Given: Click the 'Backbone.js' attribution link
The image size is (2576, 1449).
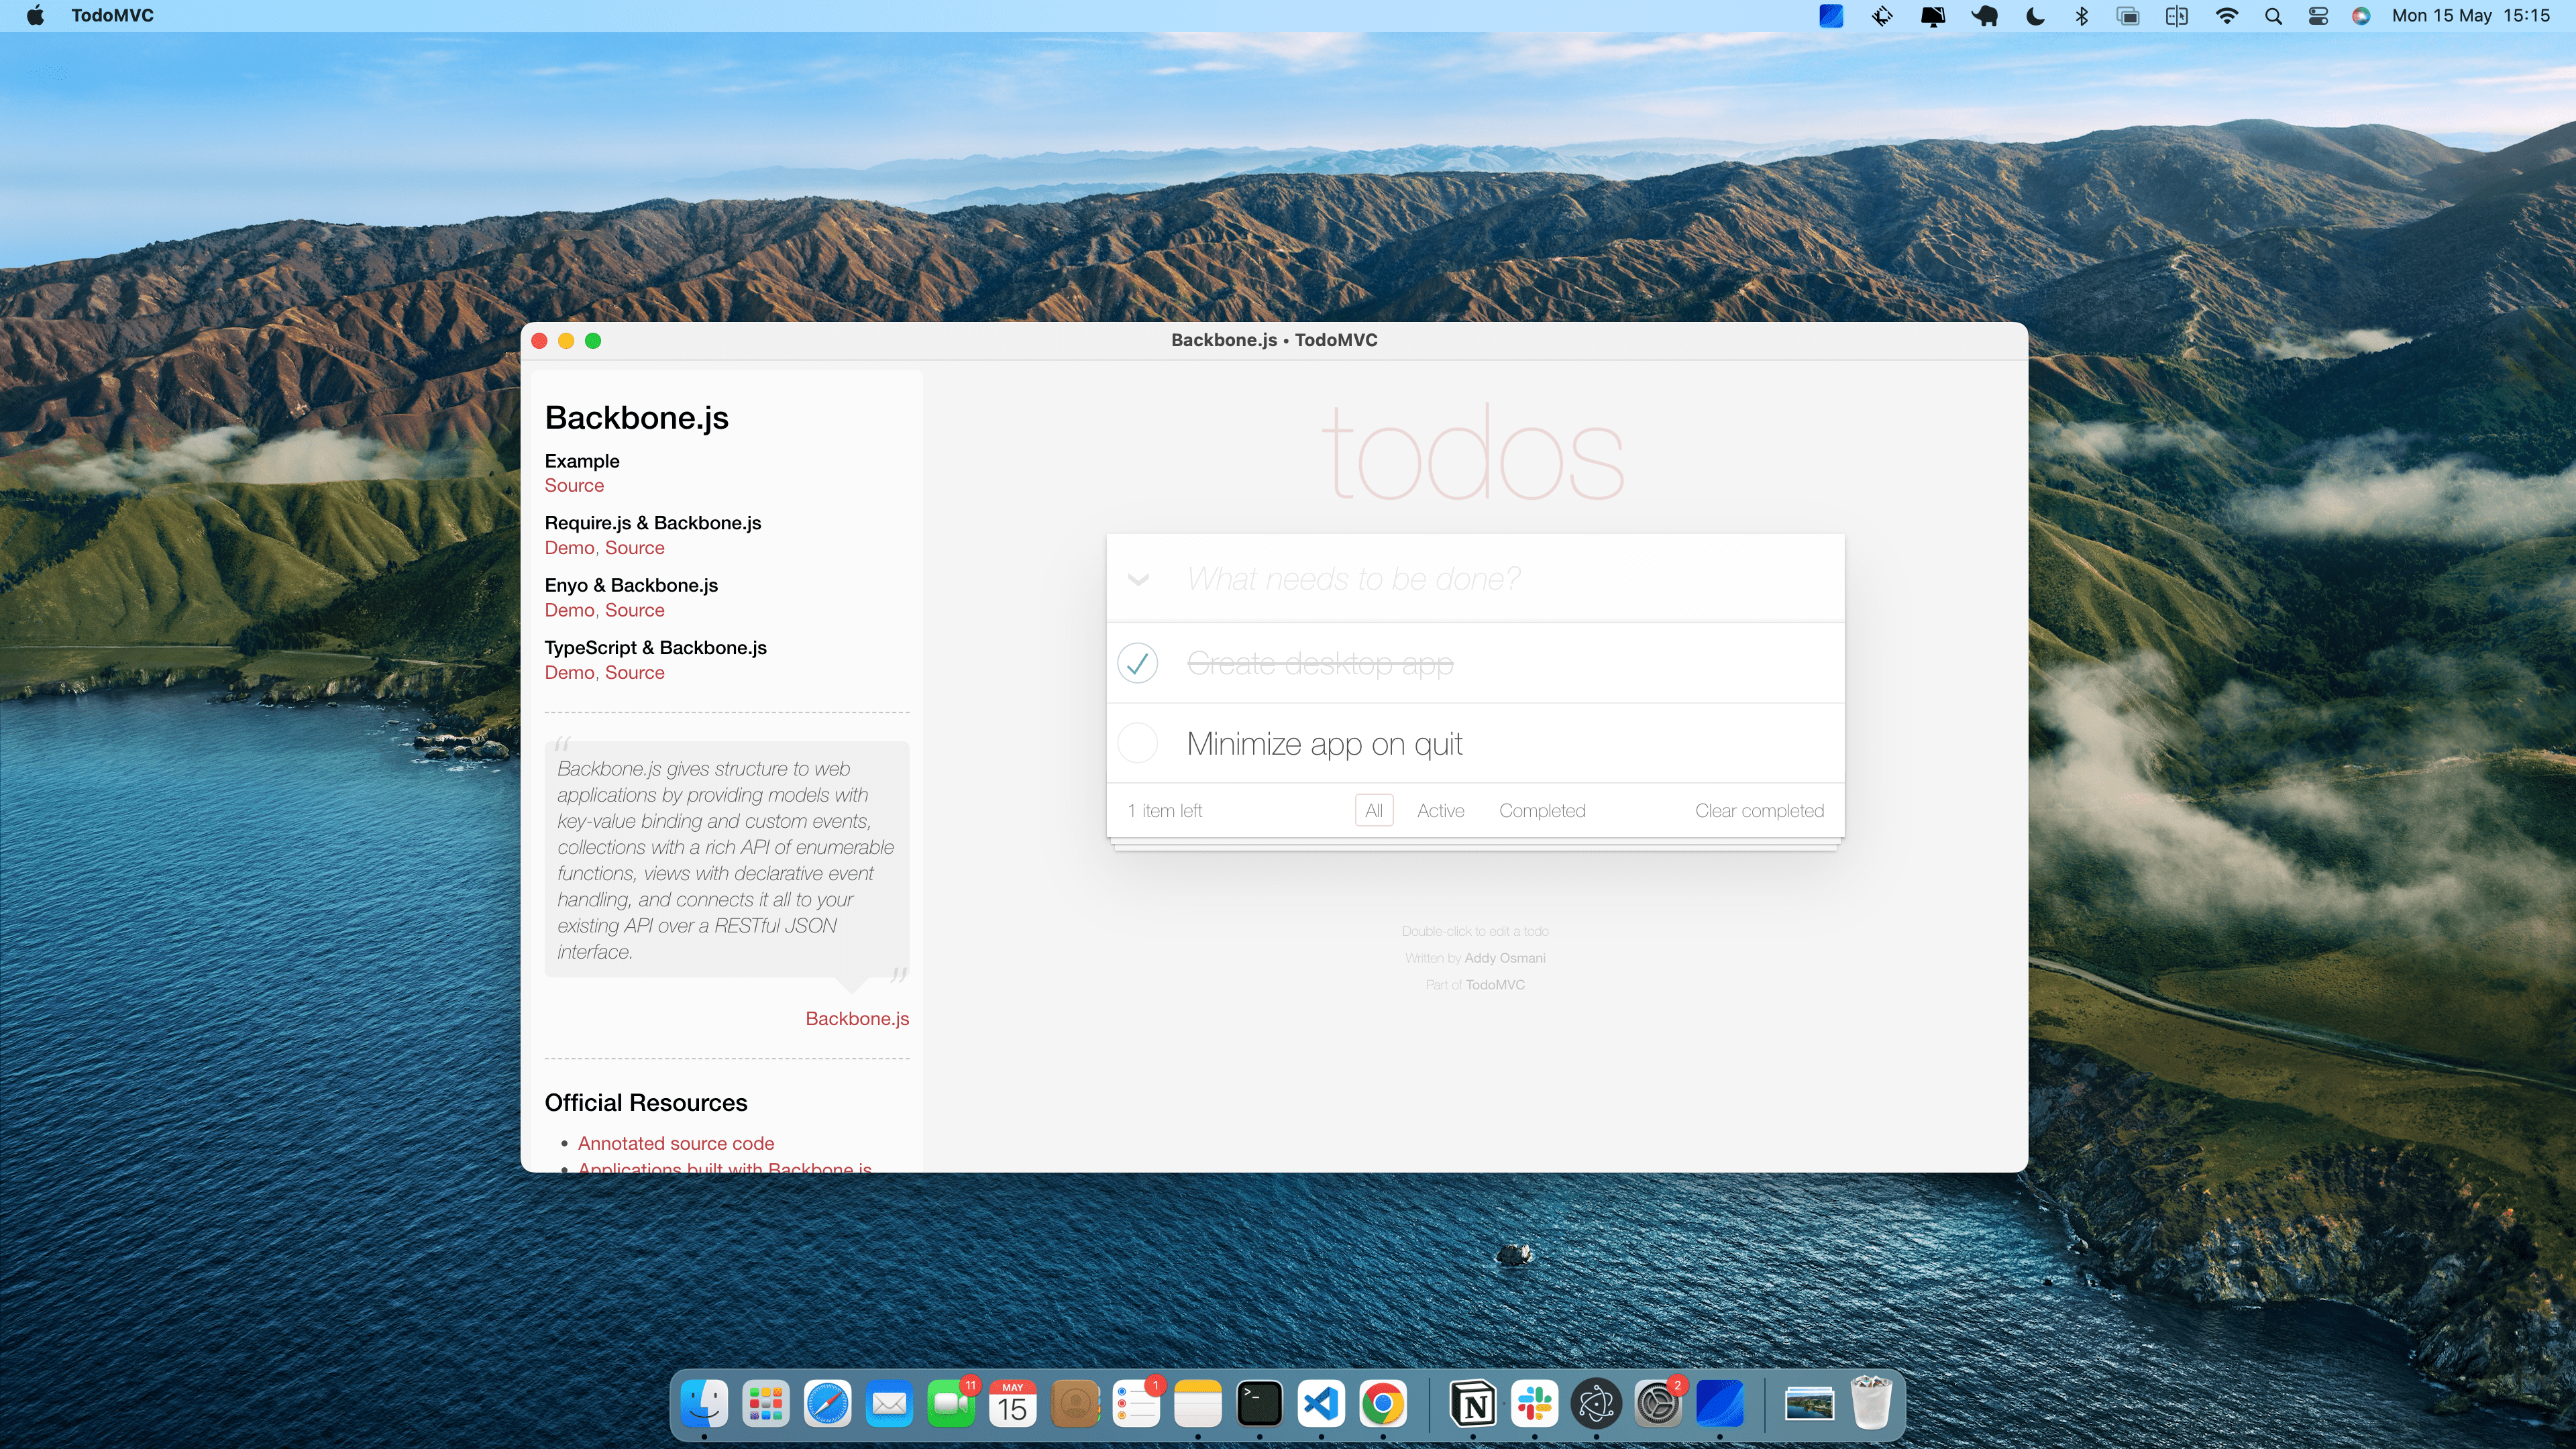Looking at the screenshot, I should (x=856, y=1017).
